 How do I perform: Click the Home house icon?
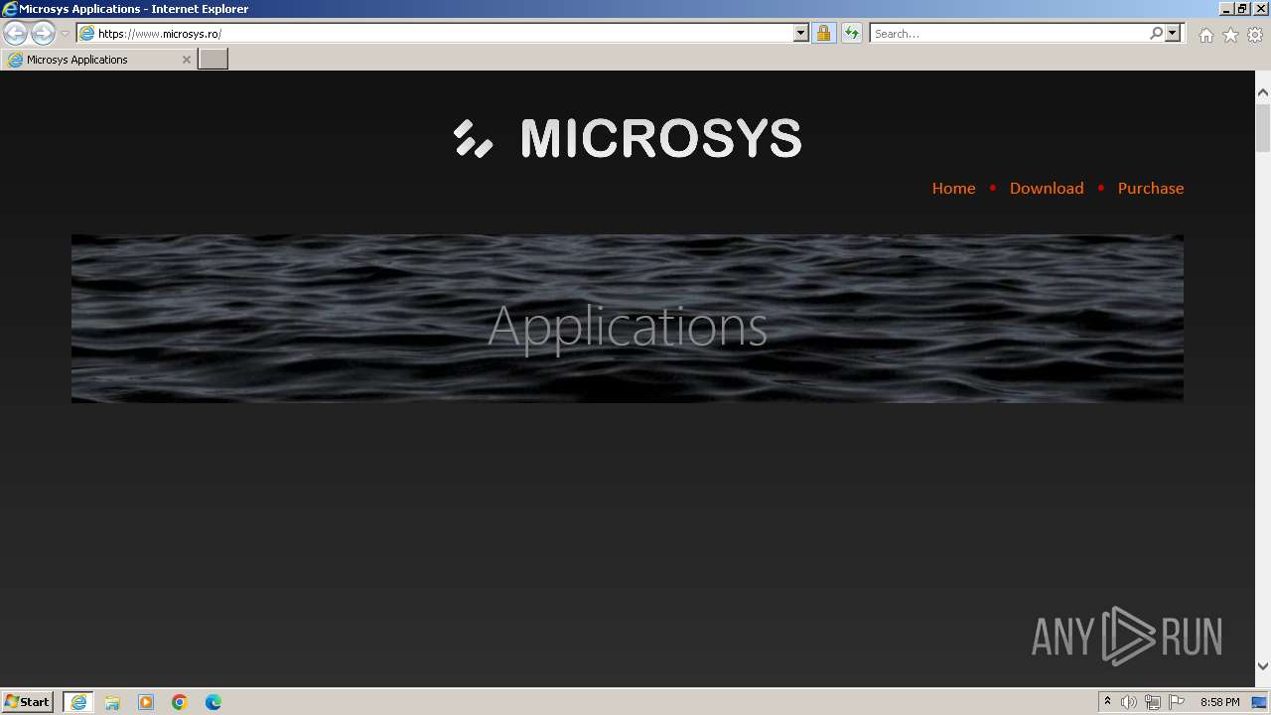tap(1205, 35)
